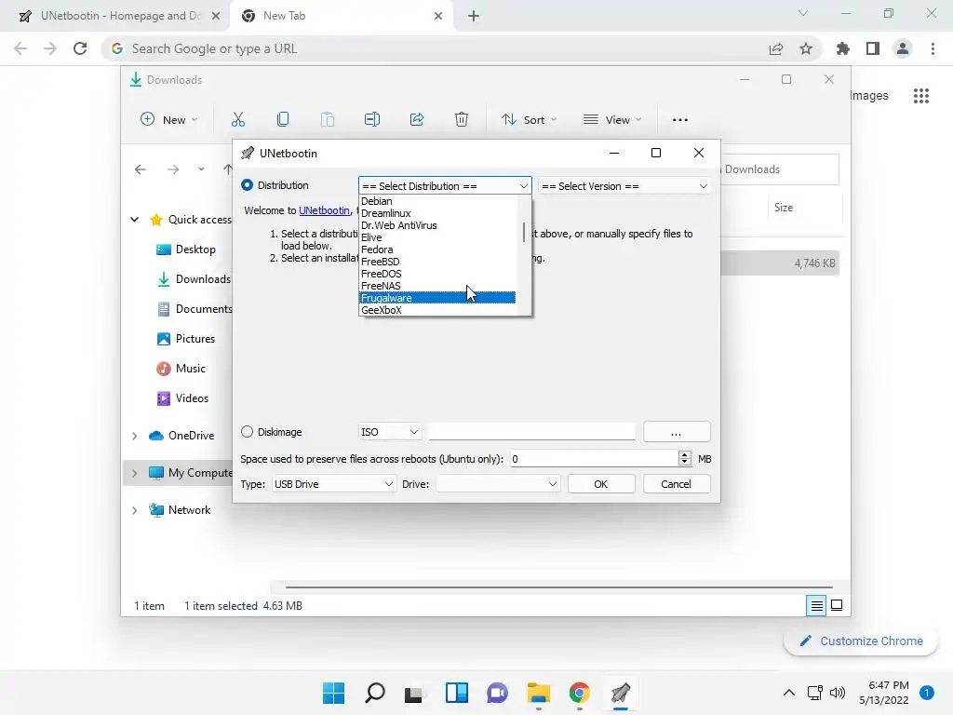
Task: Click the persistence space MB field
Action: [593, 459]
